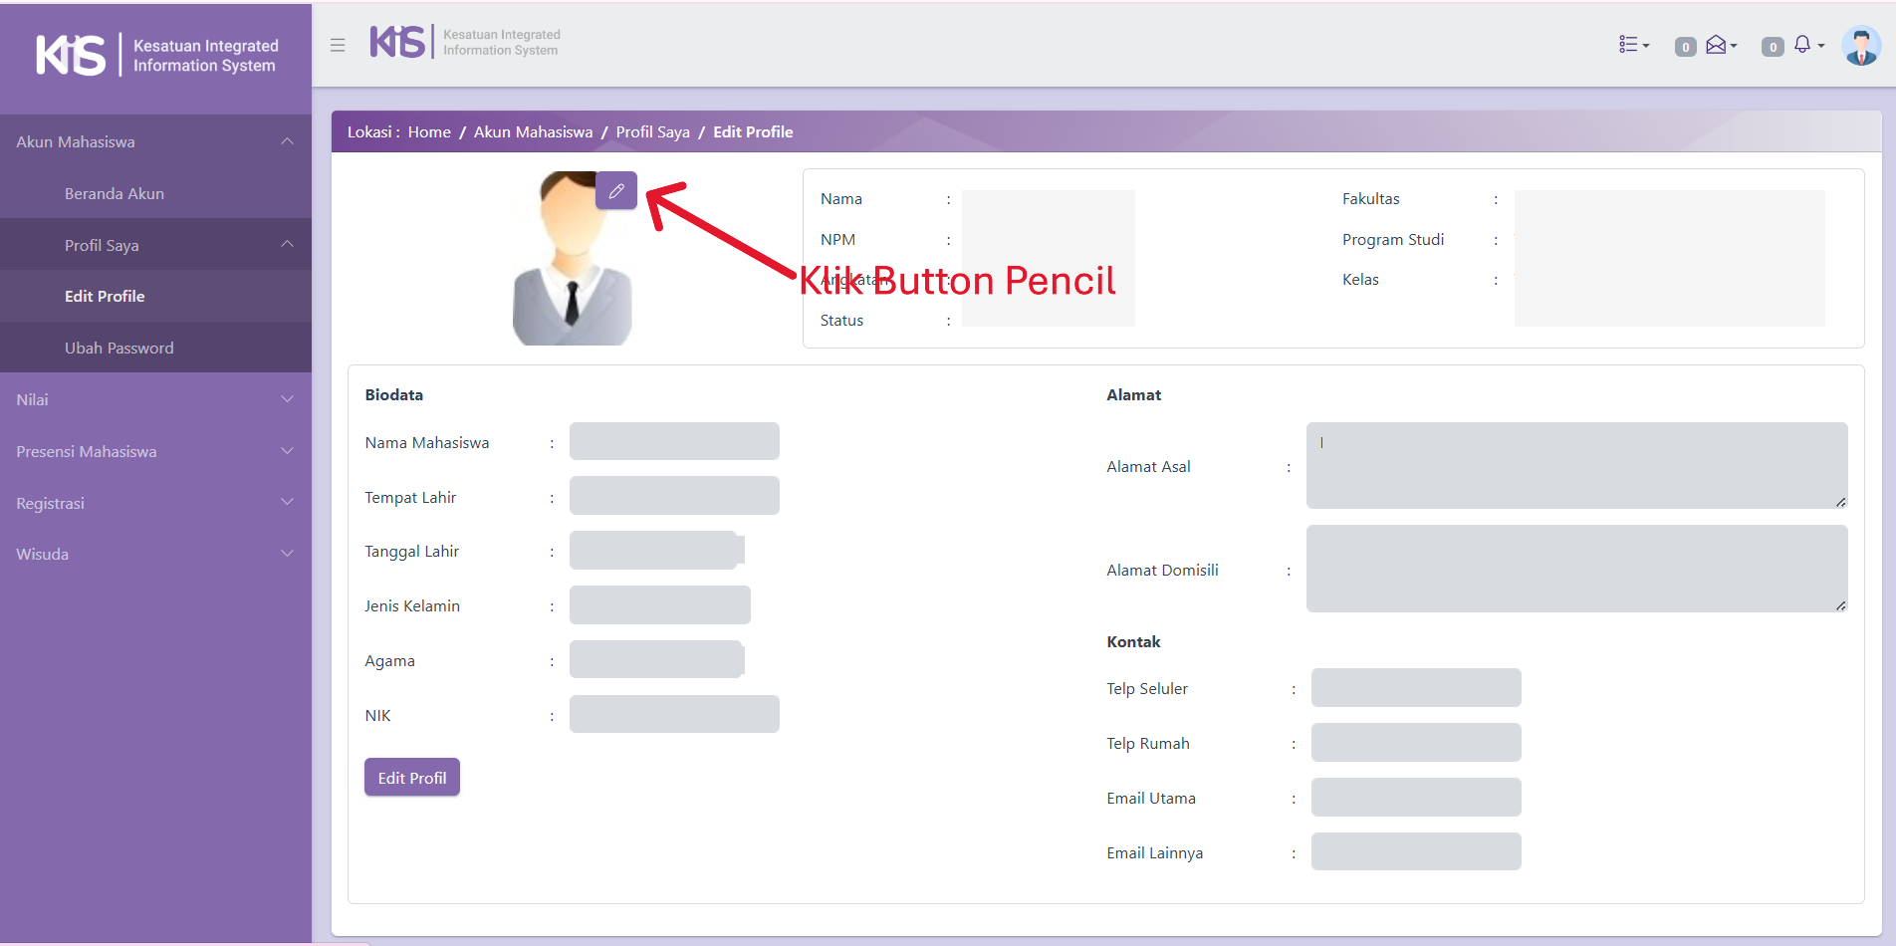Expand the Wisuda sidebar section
The height and width of the screenshot is (946, 1896).
coord(155,554)
